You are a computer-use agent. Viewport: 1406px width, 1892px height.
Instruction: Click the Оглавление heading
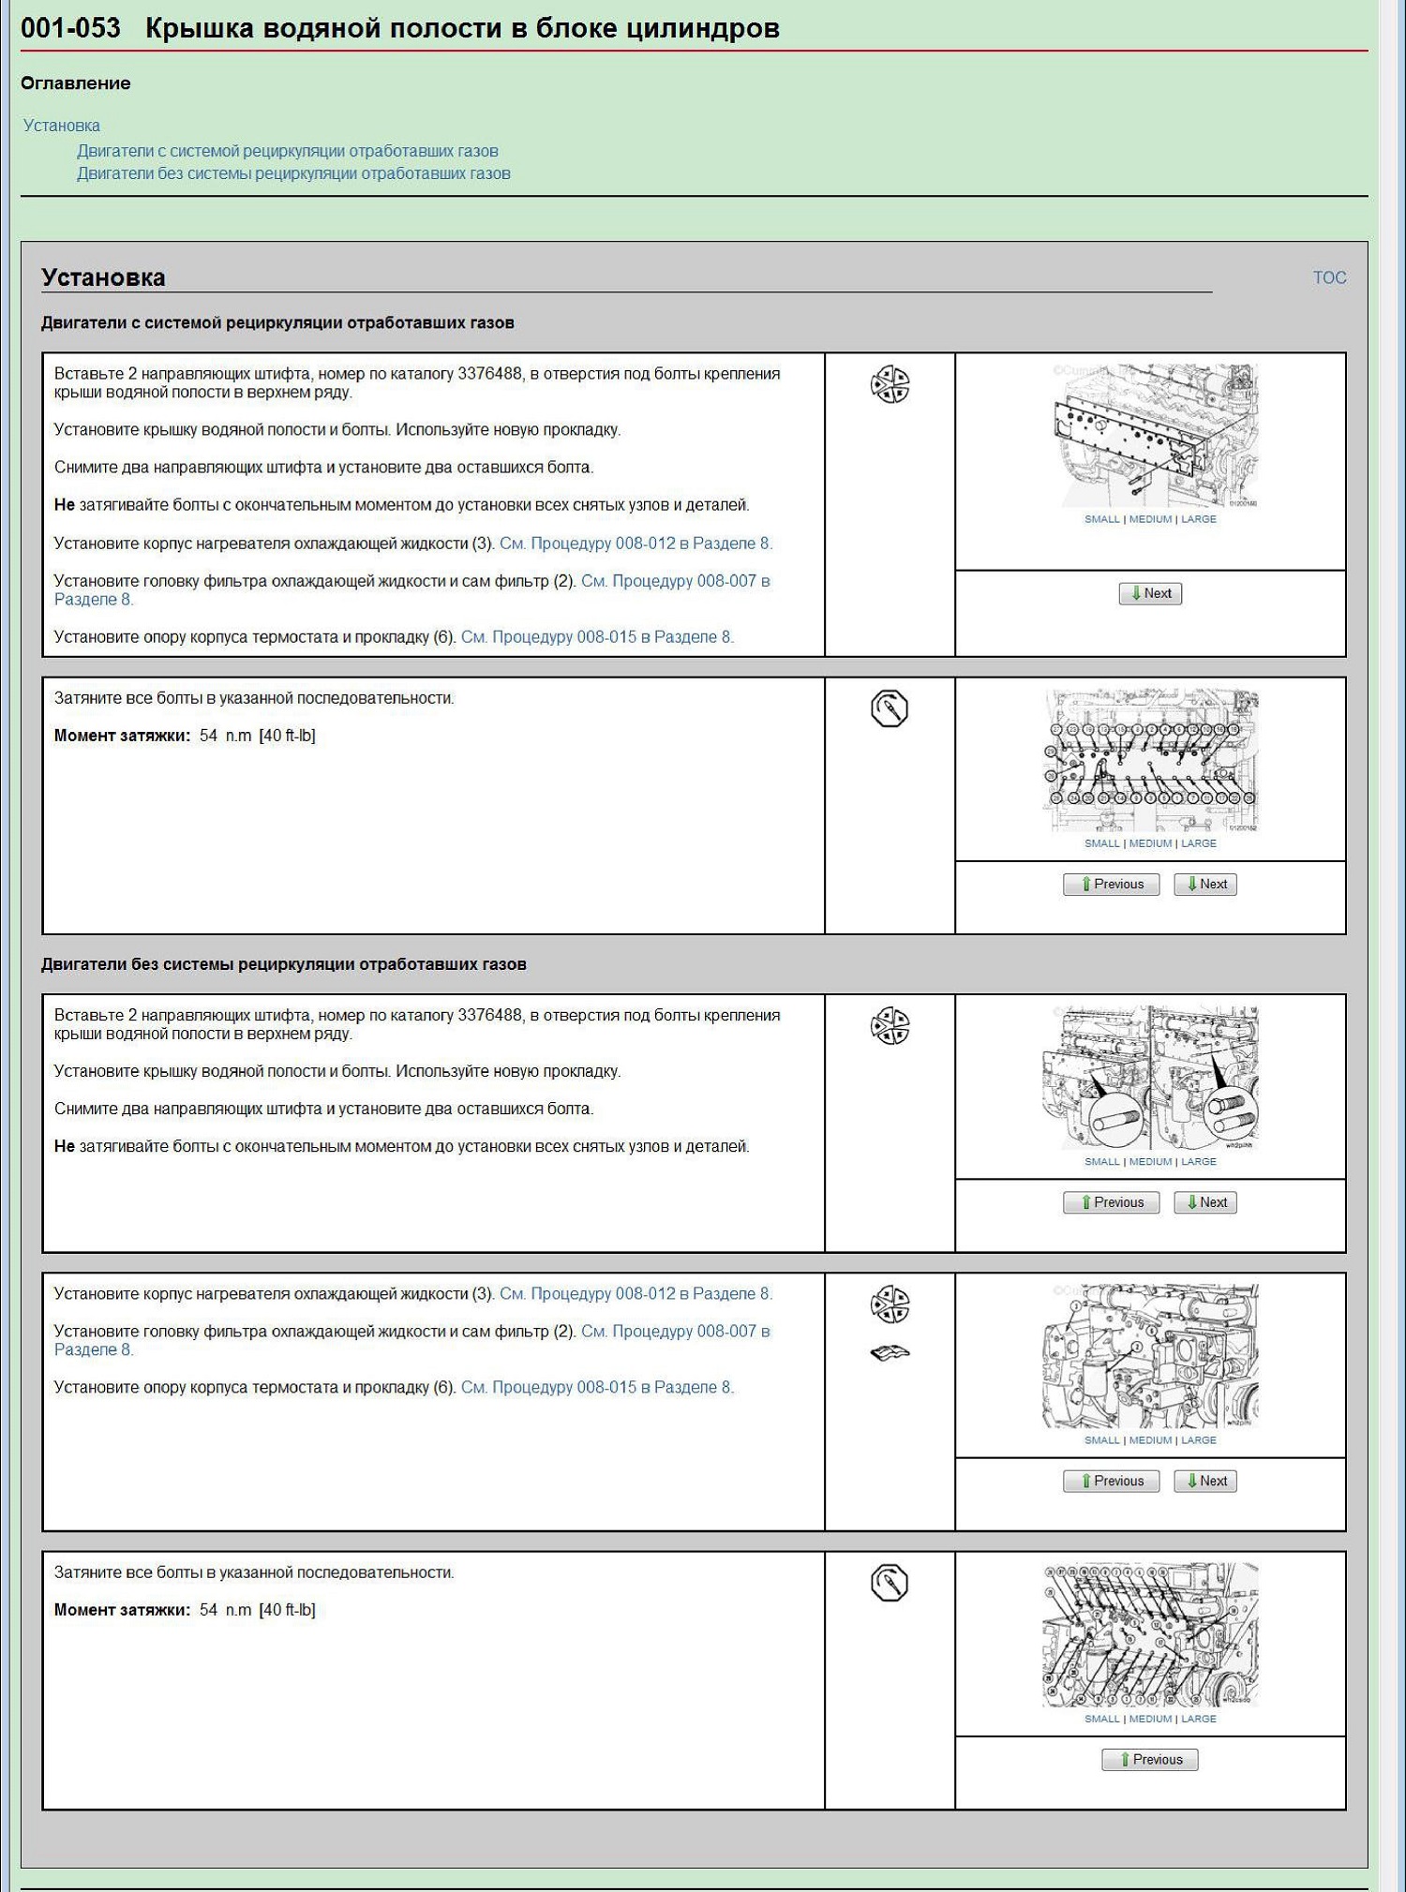point(76,83)
